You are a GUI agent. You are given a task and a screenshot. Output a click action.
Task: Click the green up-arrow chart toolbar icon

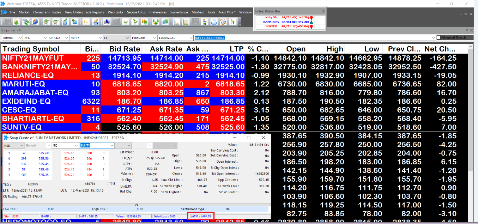point(165,22)
